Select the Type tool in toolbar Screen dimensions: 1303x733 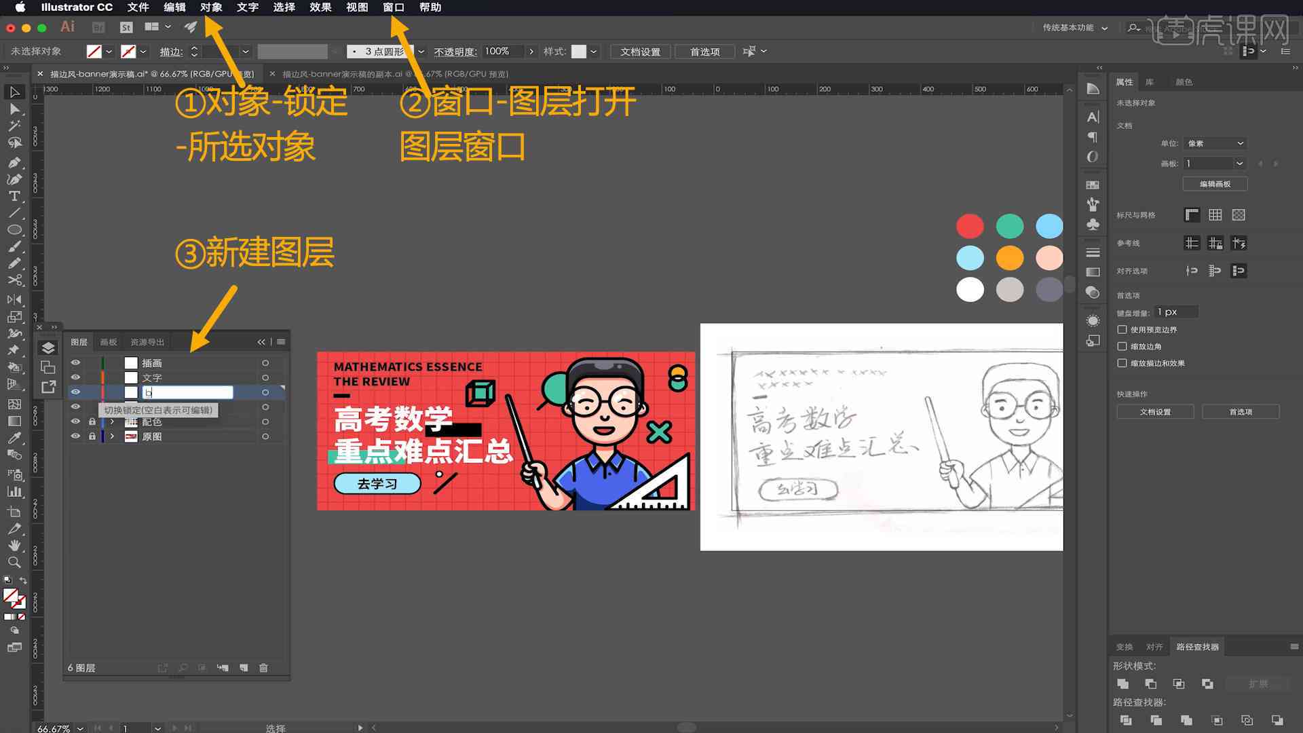point(14,196)
